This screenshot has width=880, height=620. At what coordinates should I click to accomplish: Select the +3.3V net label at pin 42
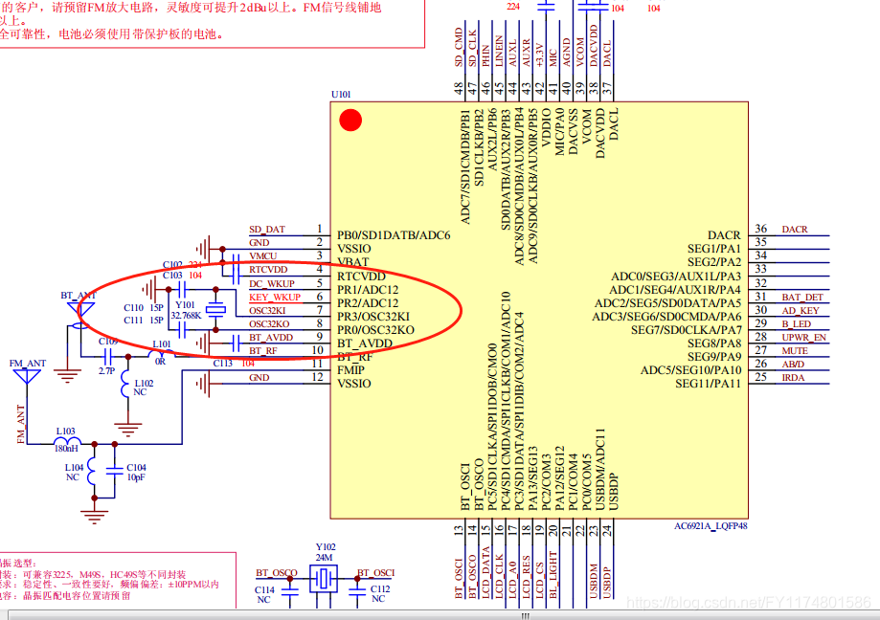(x=539, y=55)
